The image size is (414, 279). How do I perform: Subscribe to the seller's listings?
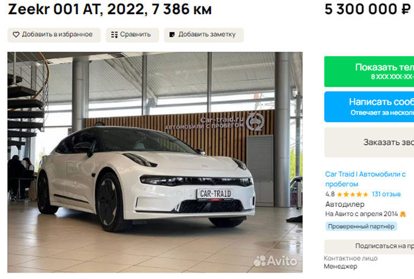[x=369, y=246]
